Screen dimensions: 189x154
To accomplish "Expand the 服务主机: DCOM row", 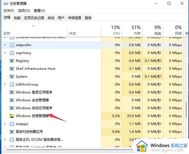I will coord(5,140).
